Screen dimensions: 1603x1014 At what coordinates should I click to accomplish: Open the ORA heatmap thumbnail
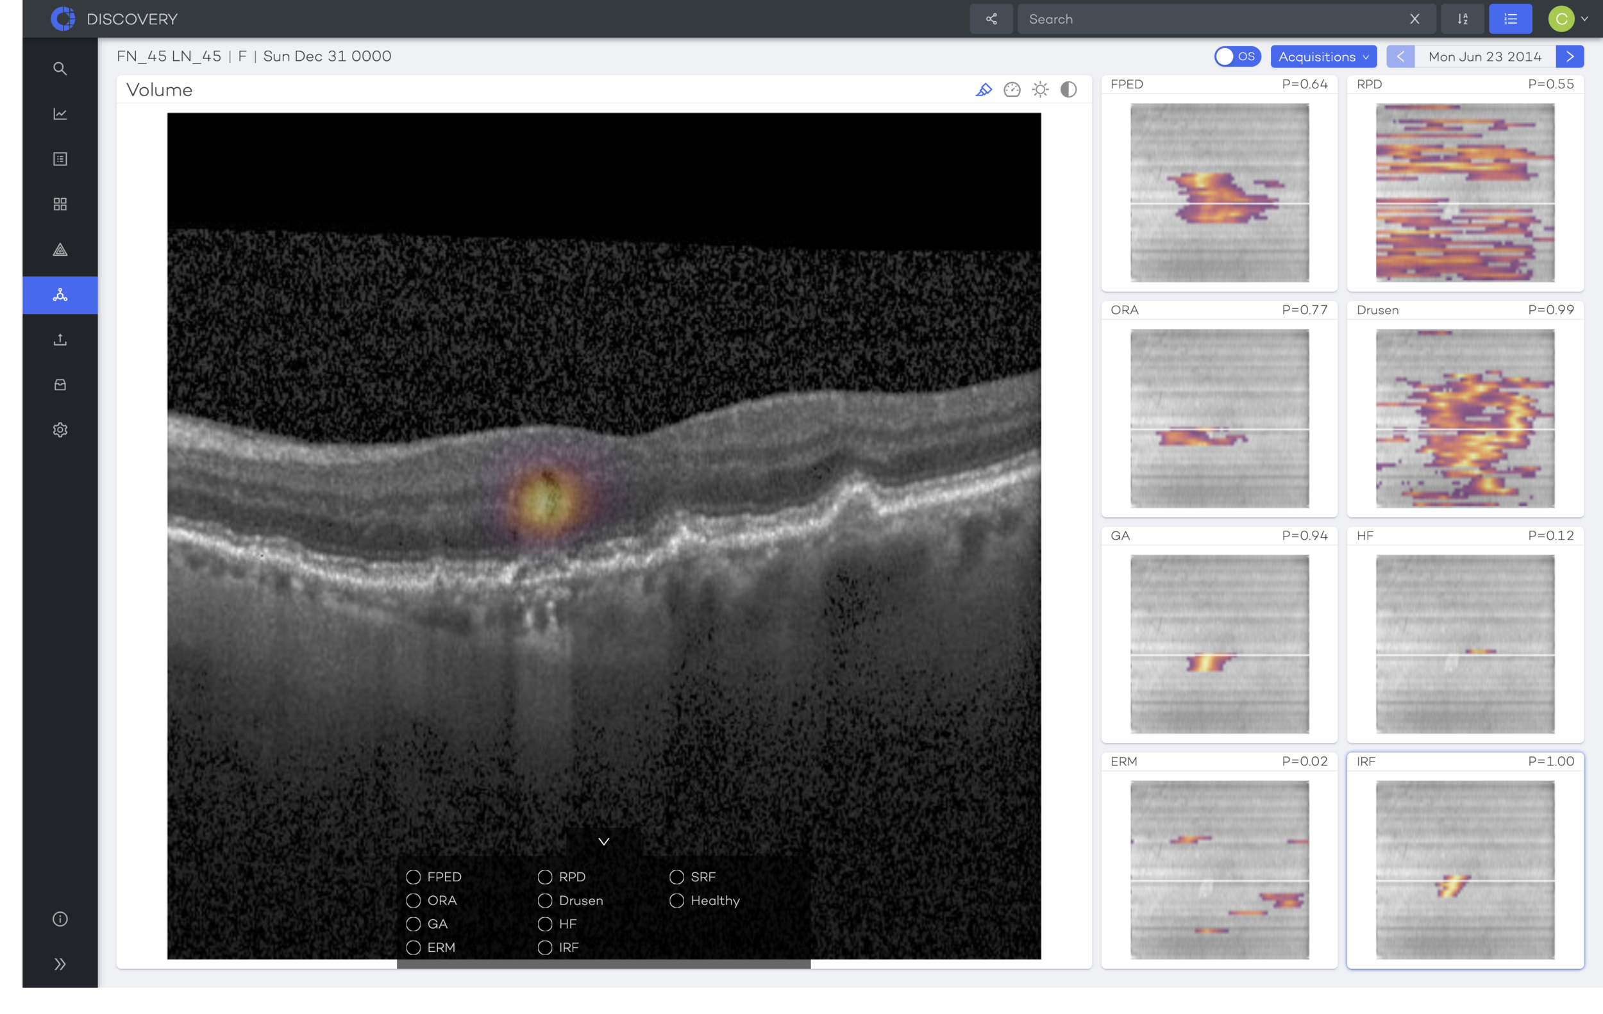[x=1220, y=419]
